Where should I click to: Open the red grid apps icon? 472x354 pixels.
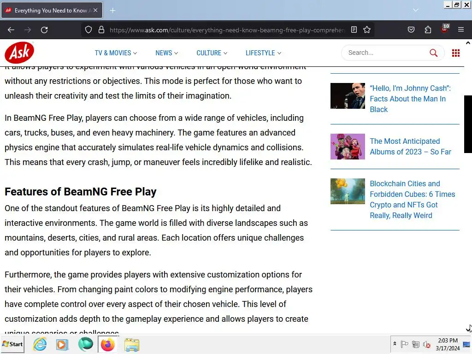(456, 53)
